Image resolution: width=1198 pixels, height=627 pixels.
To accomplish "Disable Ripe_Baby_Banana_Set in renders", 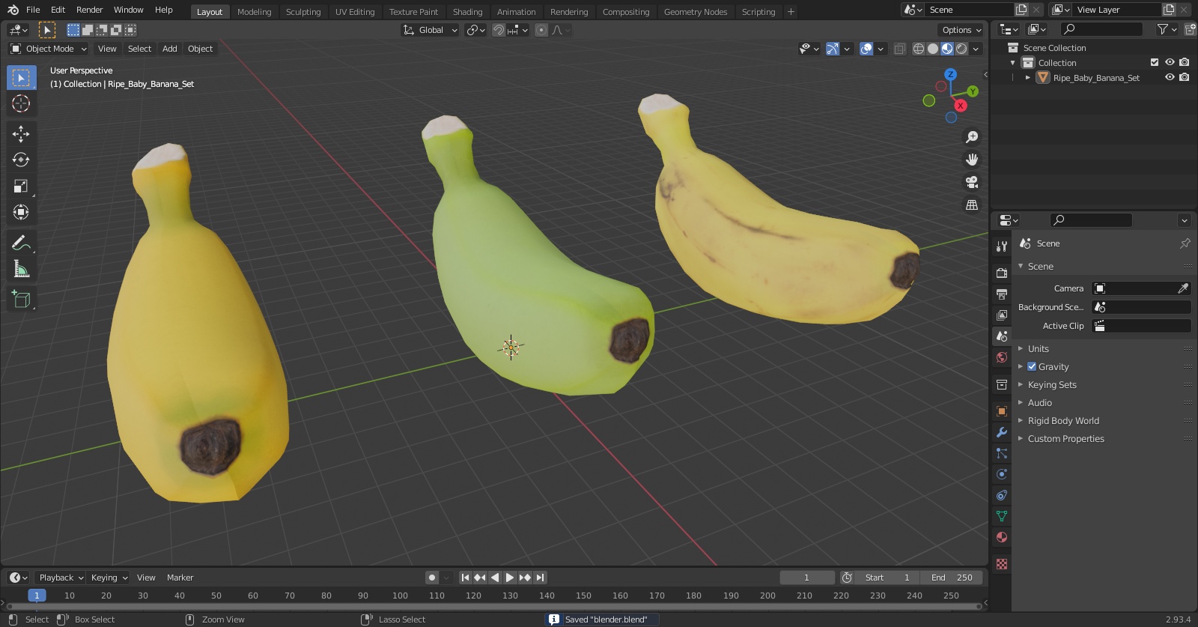I will tap(1184, 77).
